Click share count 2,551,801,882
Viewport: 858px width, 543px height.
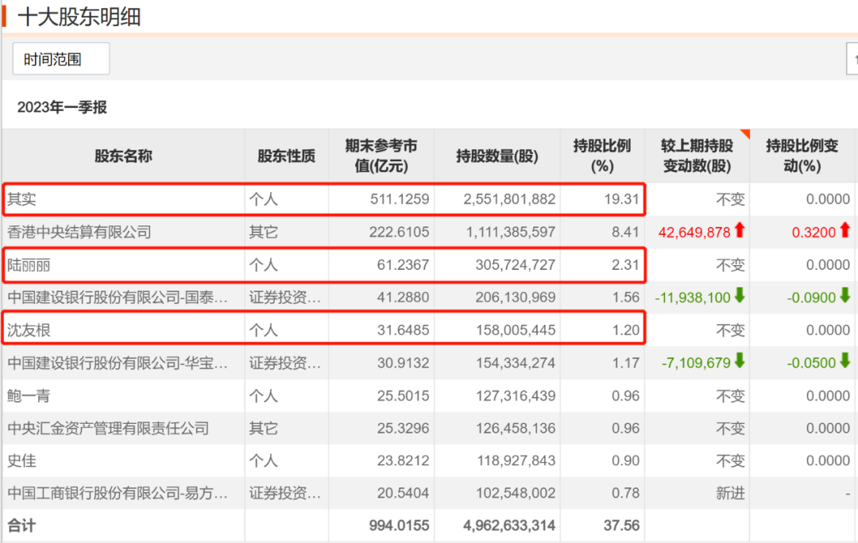[x=509, y=199]
